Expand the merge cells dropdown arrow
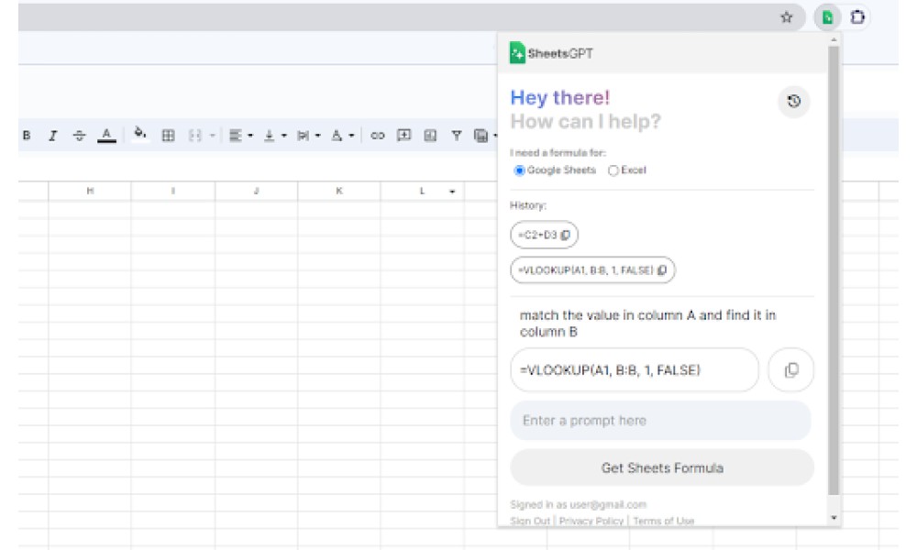 [x=213, y=136]
